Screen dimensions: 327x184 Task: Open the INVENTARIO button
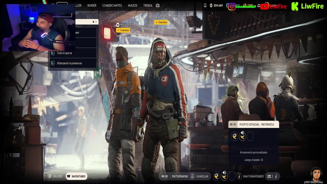[x=76, y=176]
